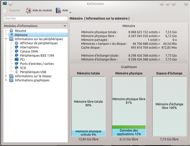The width and height of the screenshot is (190, 146).
Task: Open the SCSI module
Action: [x=23, y=68]
